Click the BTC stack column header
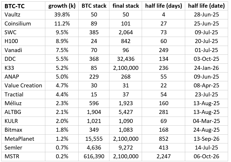The height and width of the screenshot is (162, 231). click(x=94, y=6)
